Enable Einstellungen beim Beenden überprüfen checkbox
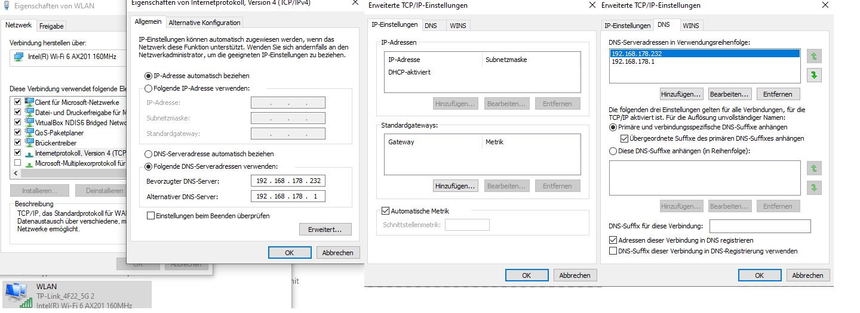The image size is (860, 313). 151,216
